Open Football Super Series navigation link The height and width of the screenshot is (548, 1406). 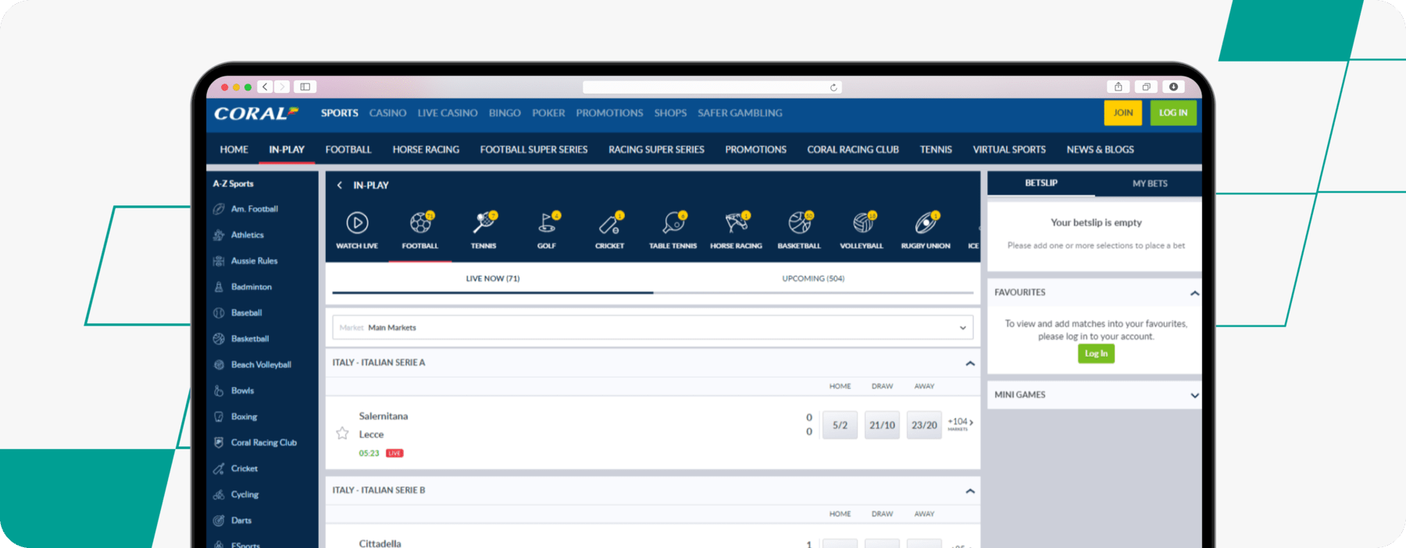coord(533,150)
